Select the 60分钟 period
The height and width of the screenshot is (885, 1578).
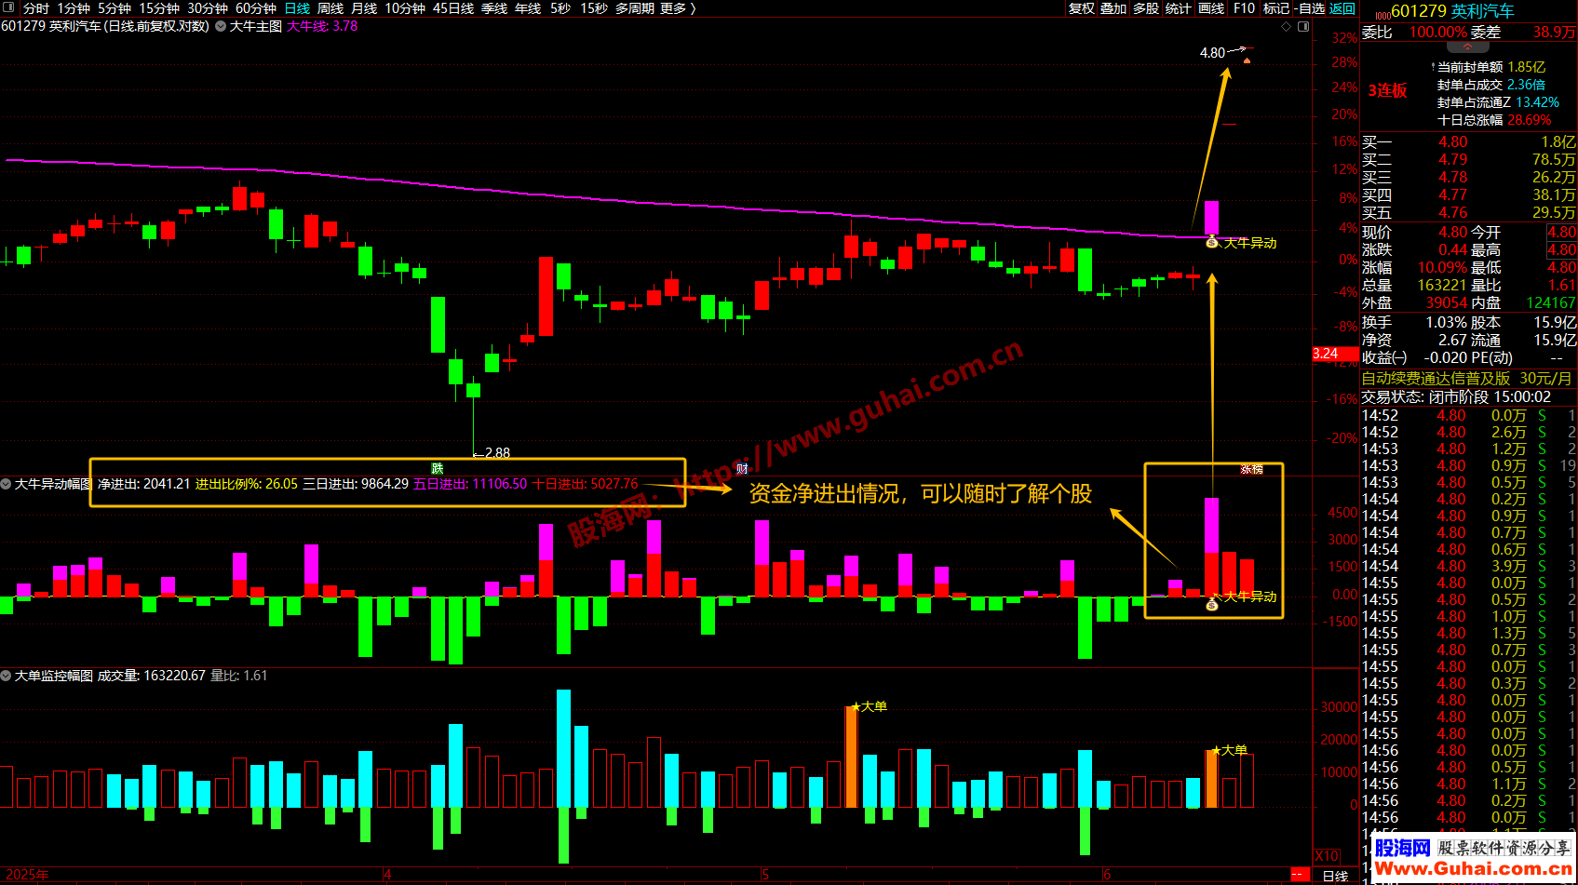(256, 8)
